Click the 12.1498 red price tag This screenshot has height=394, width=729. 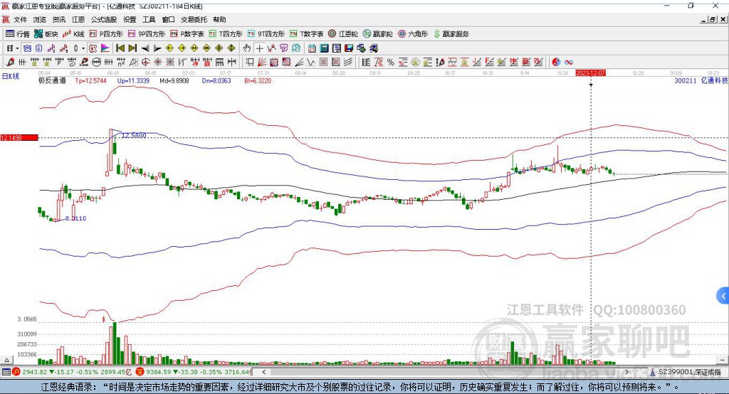tap(19, 137)
